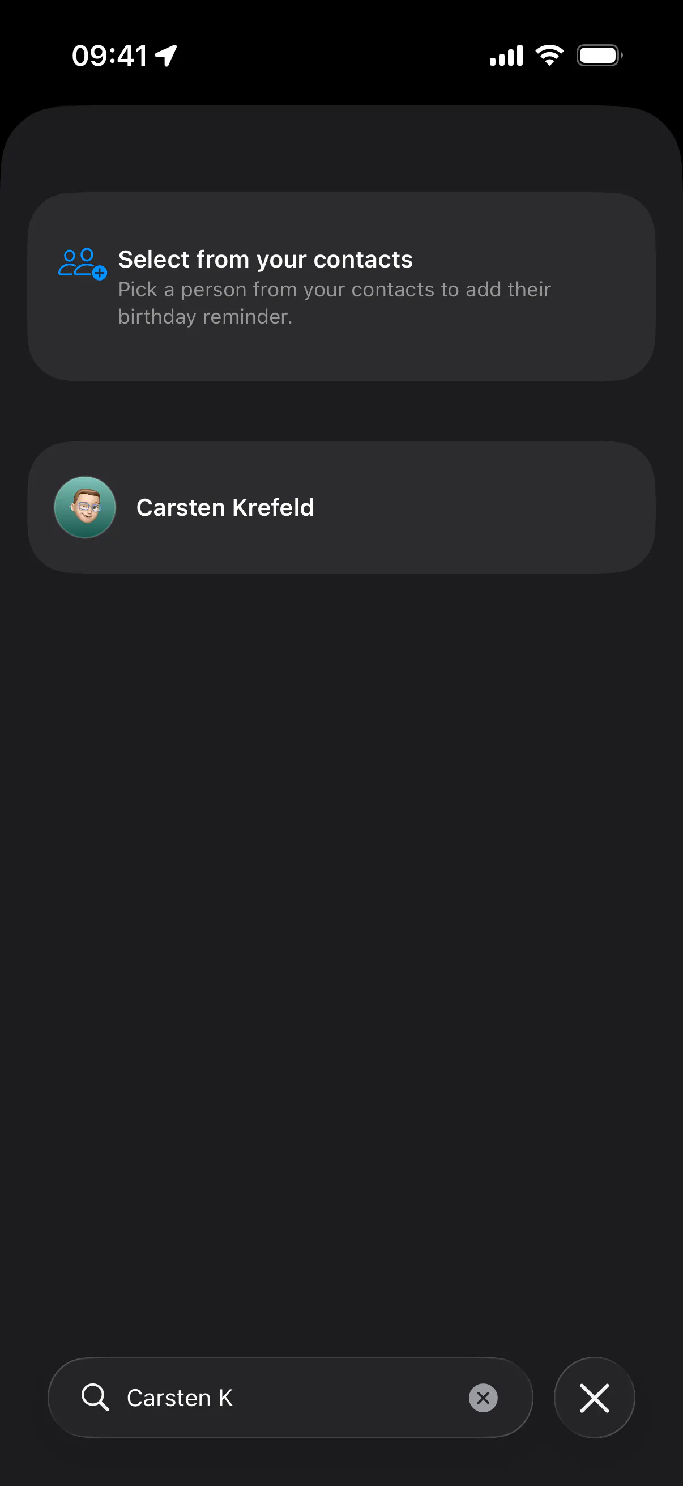
Task: Tap the blank header area above the contacts card
Action: coord(341,149)
